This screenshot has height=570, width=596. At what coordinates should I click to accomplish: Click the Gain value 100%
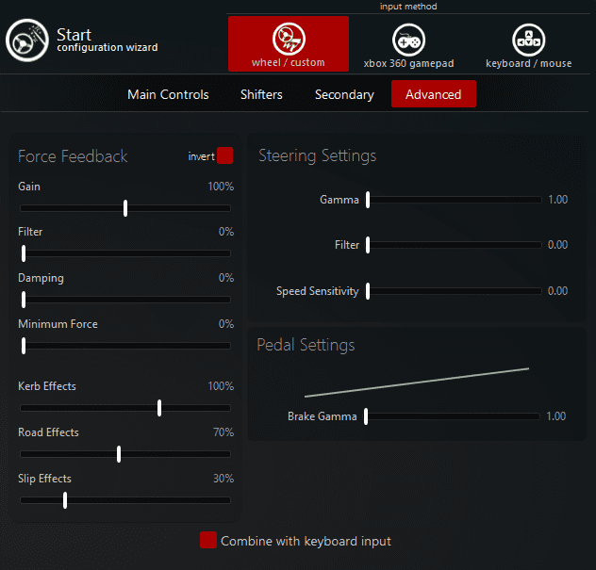point(221,187)
